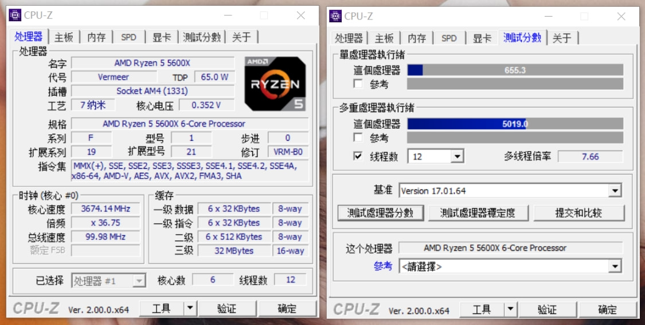Click the blue 參考 link label

[x=383, y=266]
